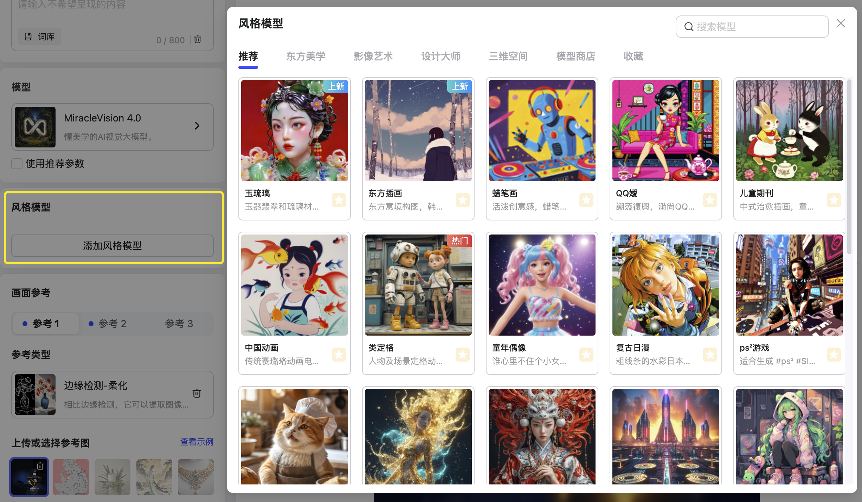Open the 影像艺术 tab
The width and height of the screenshot is (862, 502).
point(373,56)
